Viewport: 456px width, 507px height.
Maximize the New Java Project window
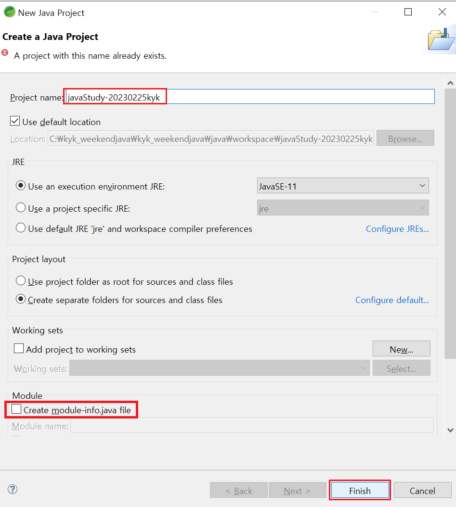click(408, 12)
